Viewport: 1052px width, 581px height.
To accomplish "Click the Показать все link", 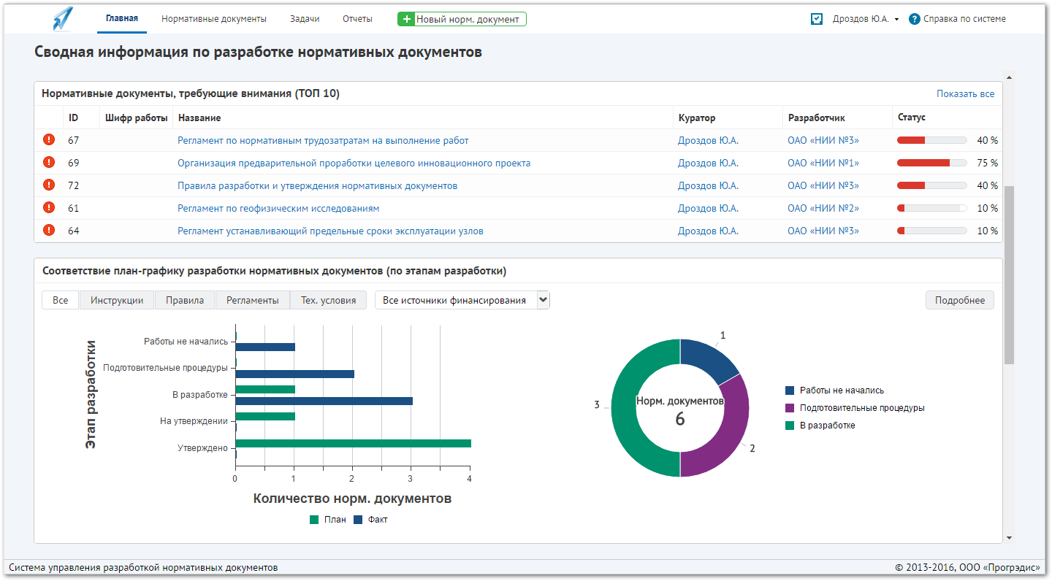I will pos(965,93).
